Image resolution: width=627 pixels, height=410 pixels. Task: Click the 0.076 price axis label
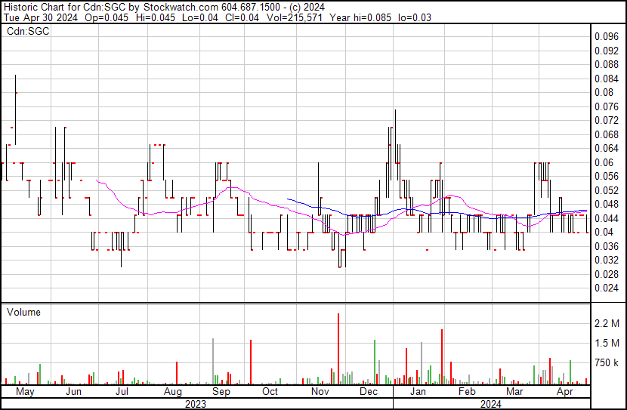(607, 106)
